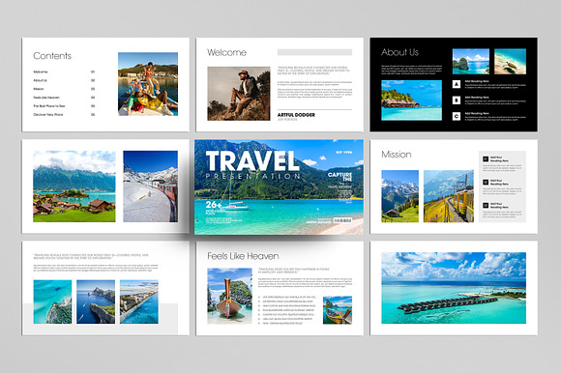Image resolution: width=561 pixels, height=373 pixels.
Task: Click the quote text above the three aerial photos
Action: (91, 256)
